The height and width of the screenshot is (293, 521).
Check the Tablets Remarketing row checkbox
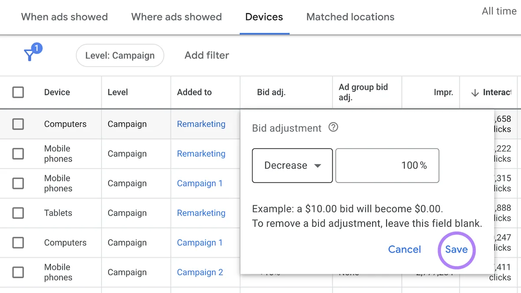click(x=18, y=213)
